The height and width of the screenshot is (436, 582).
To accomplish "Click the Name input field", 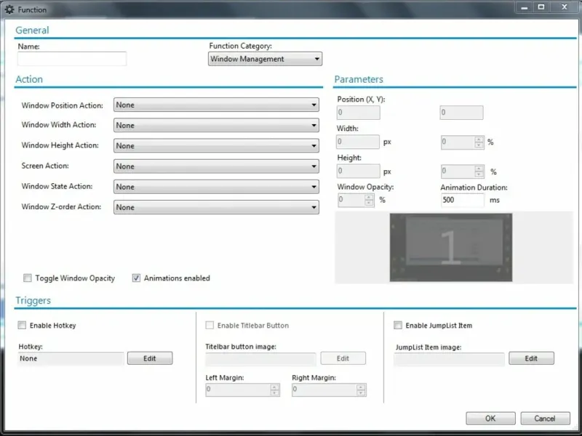I will 71,59.
